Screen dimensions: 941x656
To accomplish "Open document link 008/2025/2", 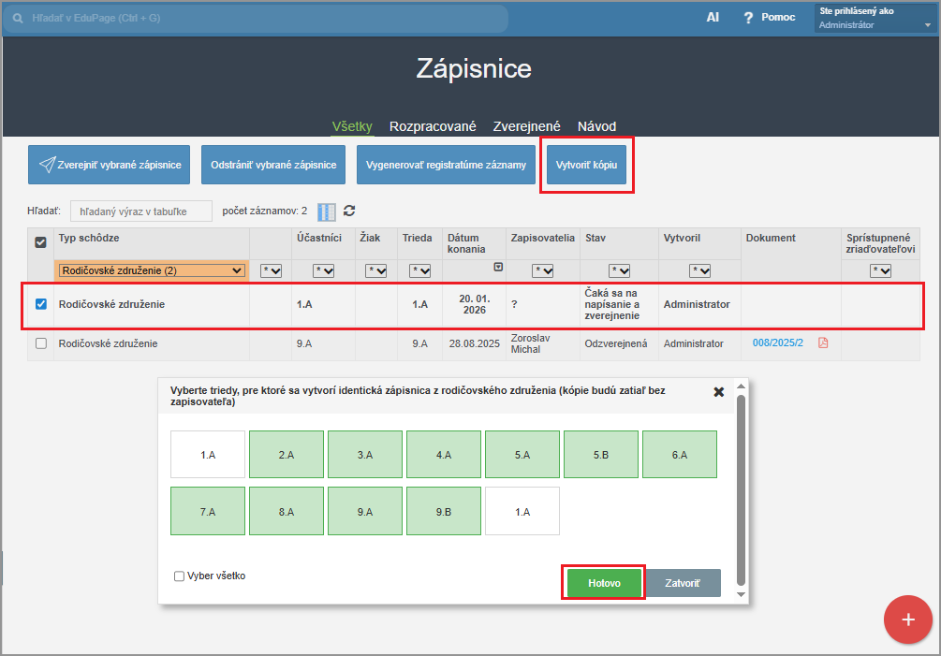I will click(777, 343).
